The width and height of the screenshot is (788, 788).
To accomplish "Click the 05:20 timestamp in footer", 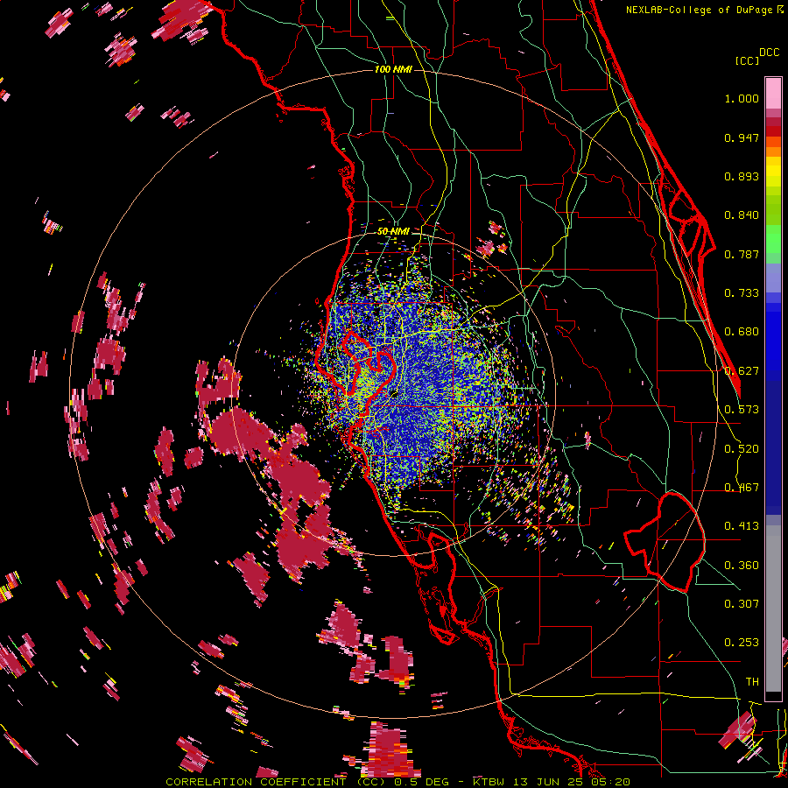I will tap(610, 782).
